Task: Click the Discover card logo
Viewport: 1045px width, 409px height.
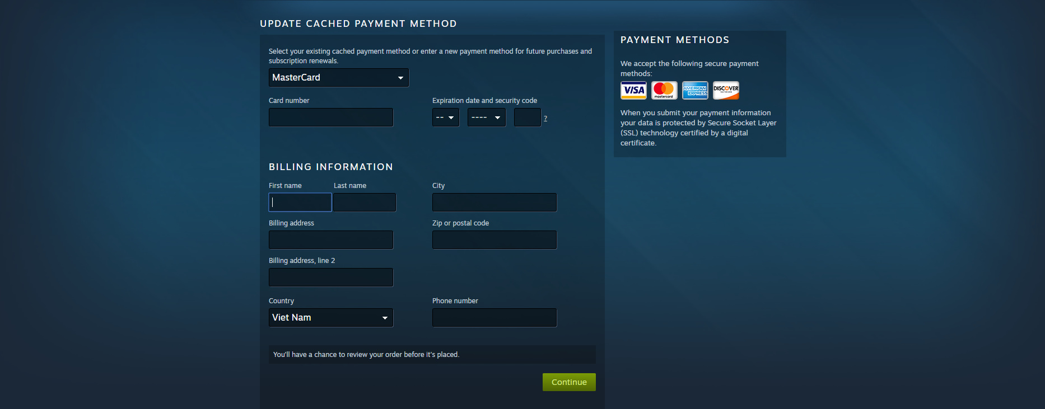Action: [726, 90]
